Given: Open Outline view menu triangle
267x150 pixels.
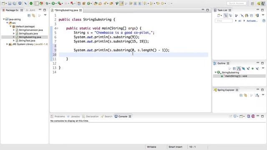Looking at the screenshot, I should (x=263, y=68).
